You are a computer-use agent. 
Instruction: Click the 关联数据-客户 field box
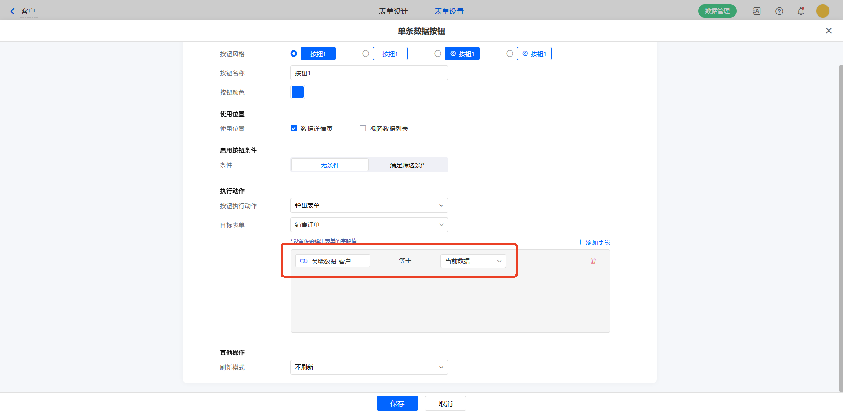pos(333,261)
